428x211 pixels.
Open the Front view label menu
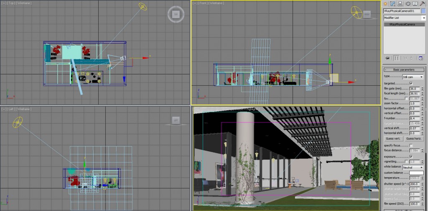click(x=203, y=3)
